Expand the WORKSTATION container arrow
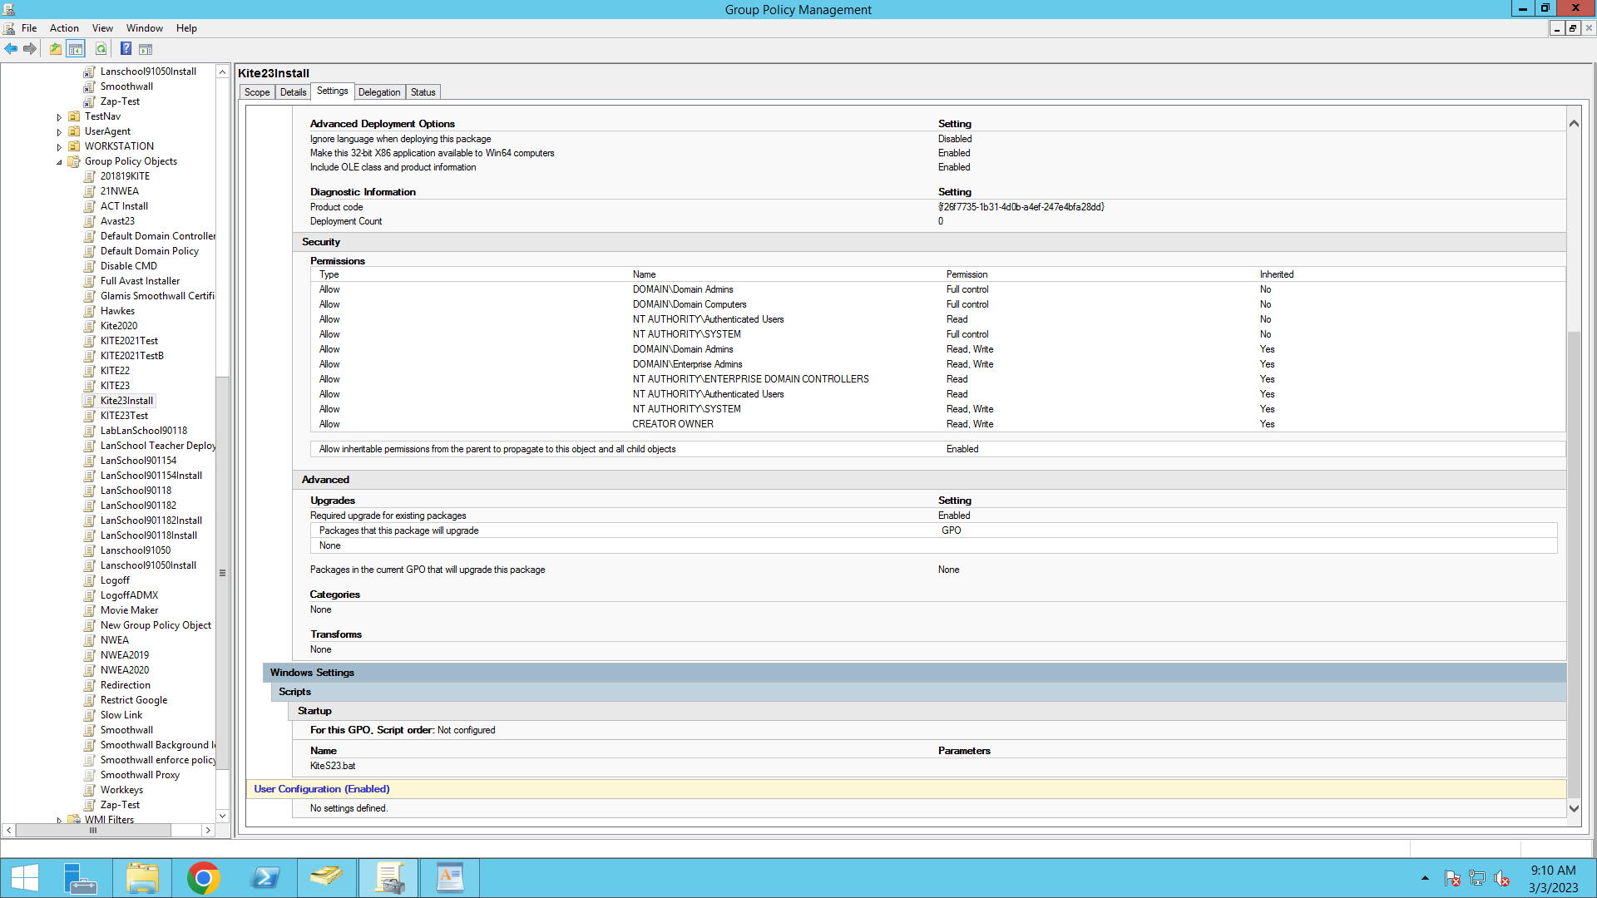The width and height of the screenshot is (1597, 898). (59, 147)
